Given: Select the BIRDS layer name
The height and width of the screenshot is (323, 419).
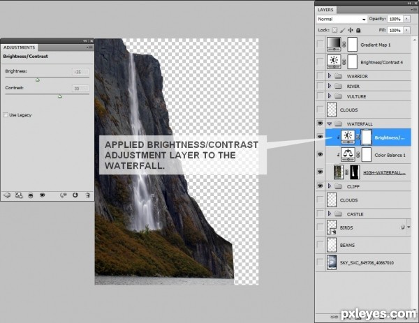Looking at the screenshot, I should [x=346, y=227].
